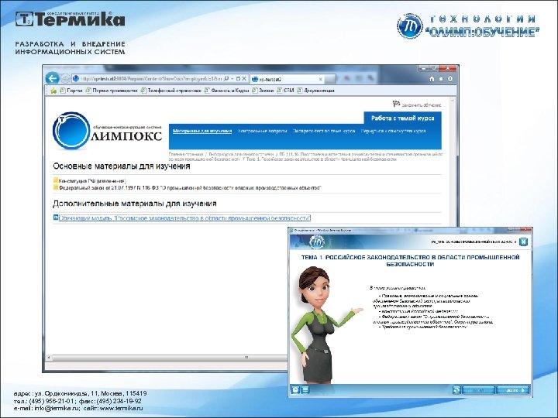558x418 pixels.
Task: Select the sp-test browser tab
Action: point(288,79)
